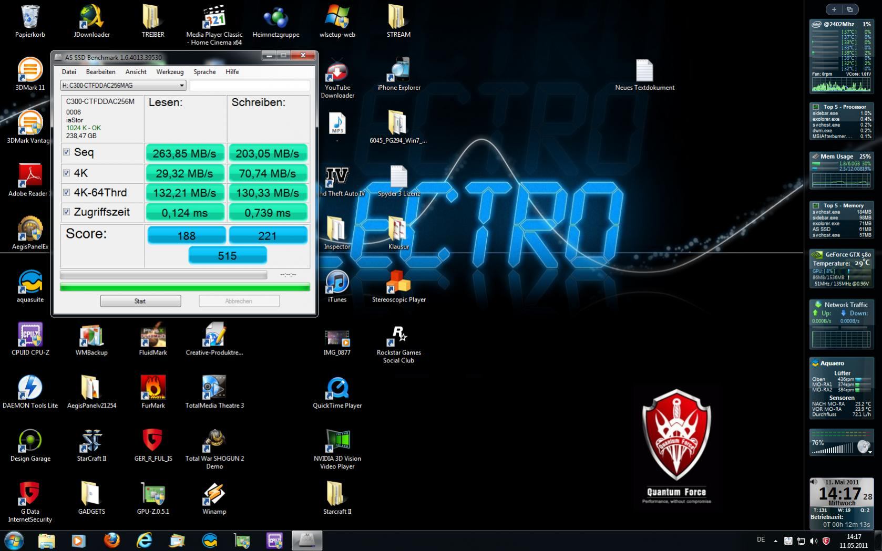The width and height of the screenshot is (882, 551).
Task: Open the FluidMark desktop shortcut
Action: click(x=153, y=339)
